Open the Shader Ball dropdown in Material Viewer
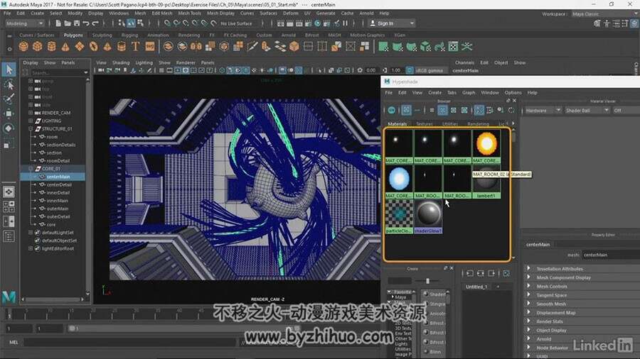640x359 pixels. (x=587, y=110)
